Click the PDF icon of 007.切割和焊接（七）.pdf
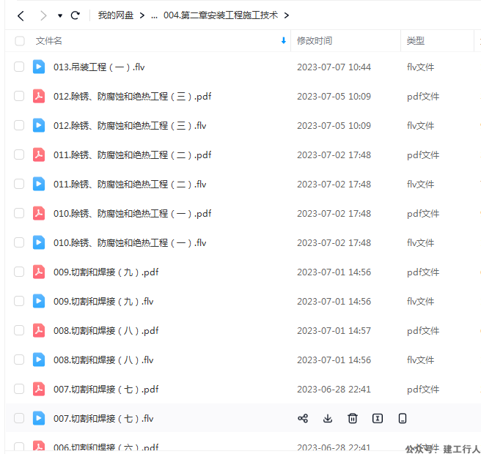481x454 pixels. 39,389
